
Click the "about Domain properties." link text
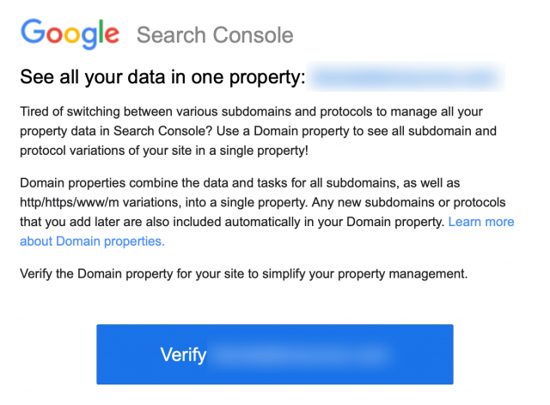(91, 242)
